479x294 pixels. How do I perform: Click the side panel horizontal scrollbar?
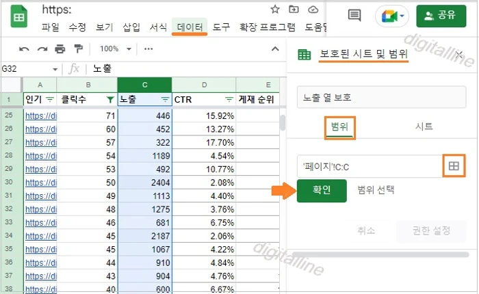coord(380,254)
